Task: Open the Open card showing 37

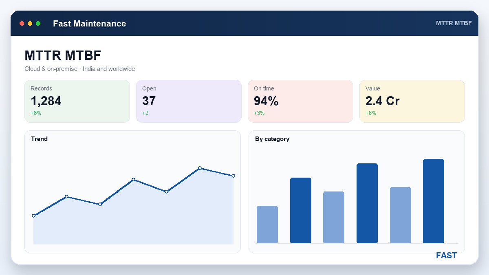Action: click(x=189, y=101)
